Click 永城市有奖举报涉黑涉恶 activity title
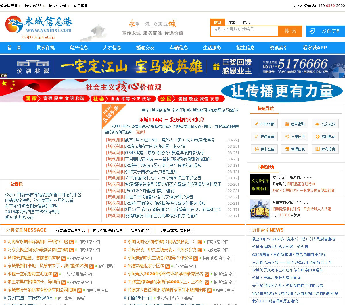The image size is (345, 305). click(291, 203)
